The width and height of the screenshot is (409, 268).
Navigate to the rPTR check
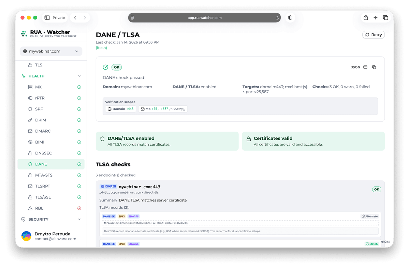[51, 98]
